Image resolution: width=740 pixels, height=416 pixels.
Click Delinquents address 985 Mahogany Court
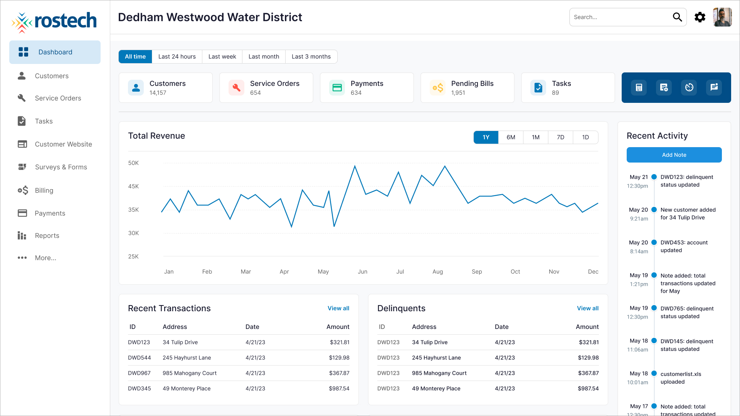439,373
